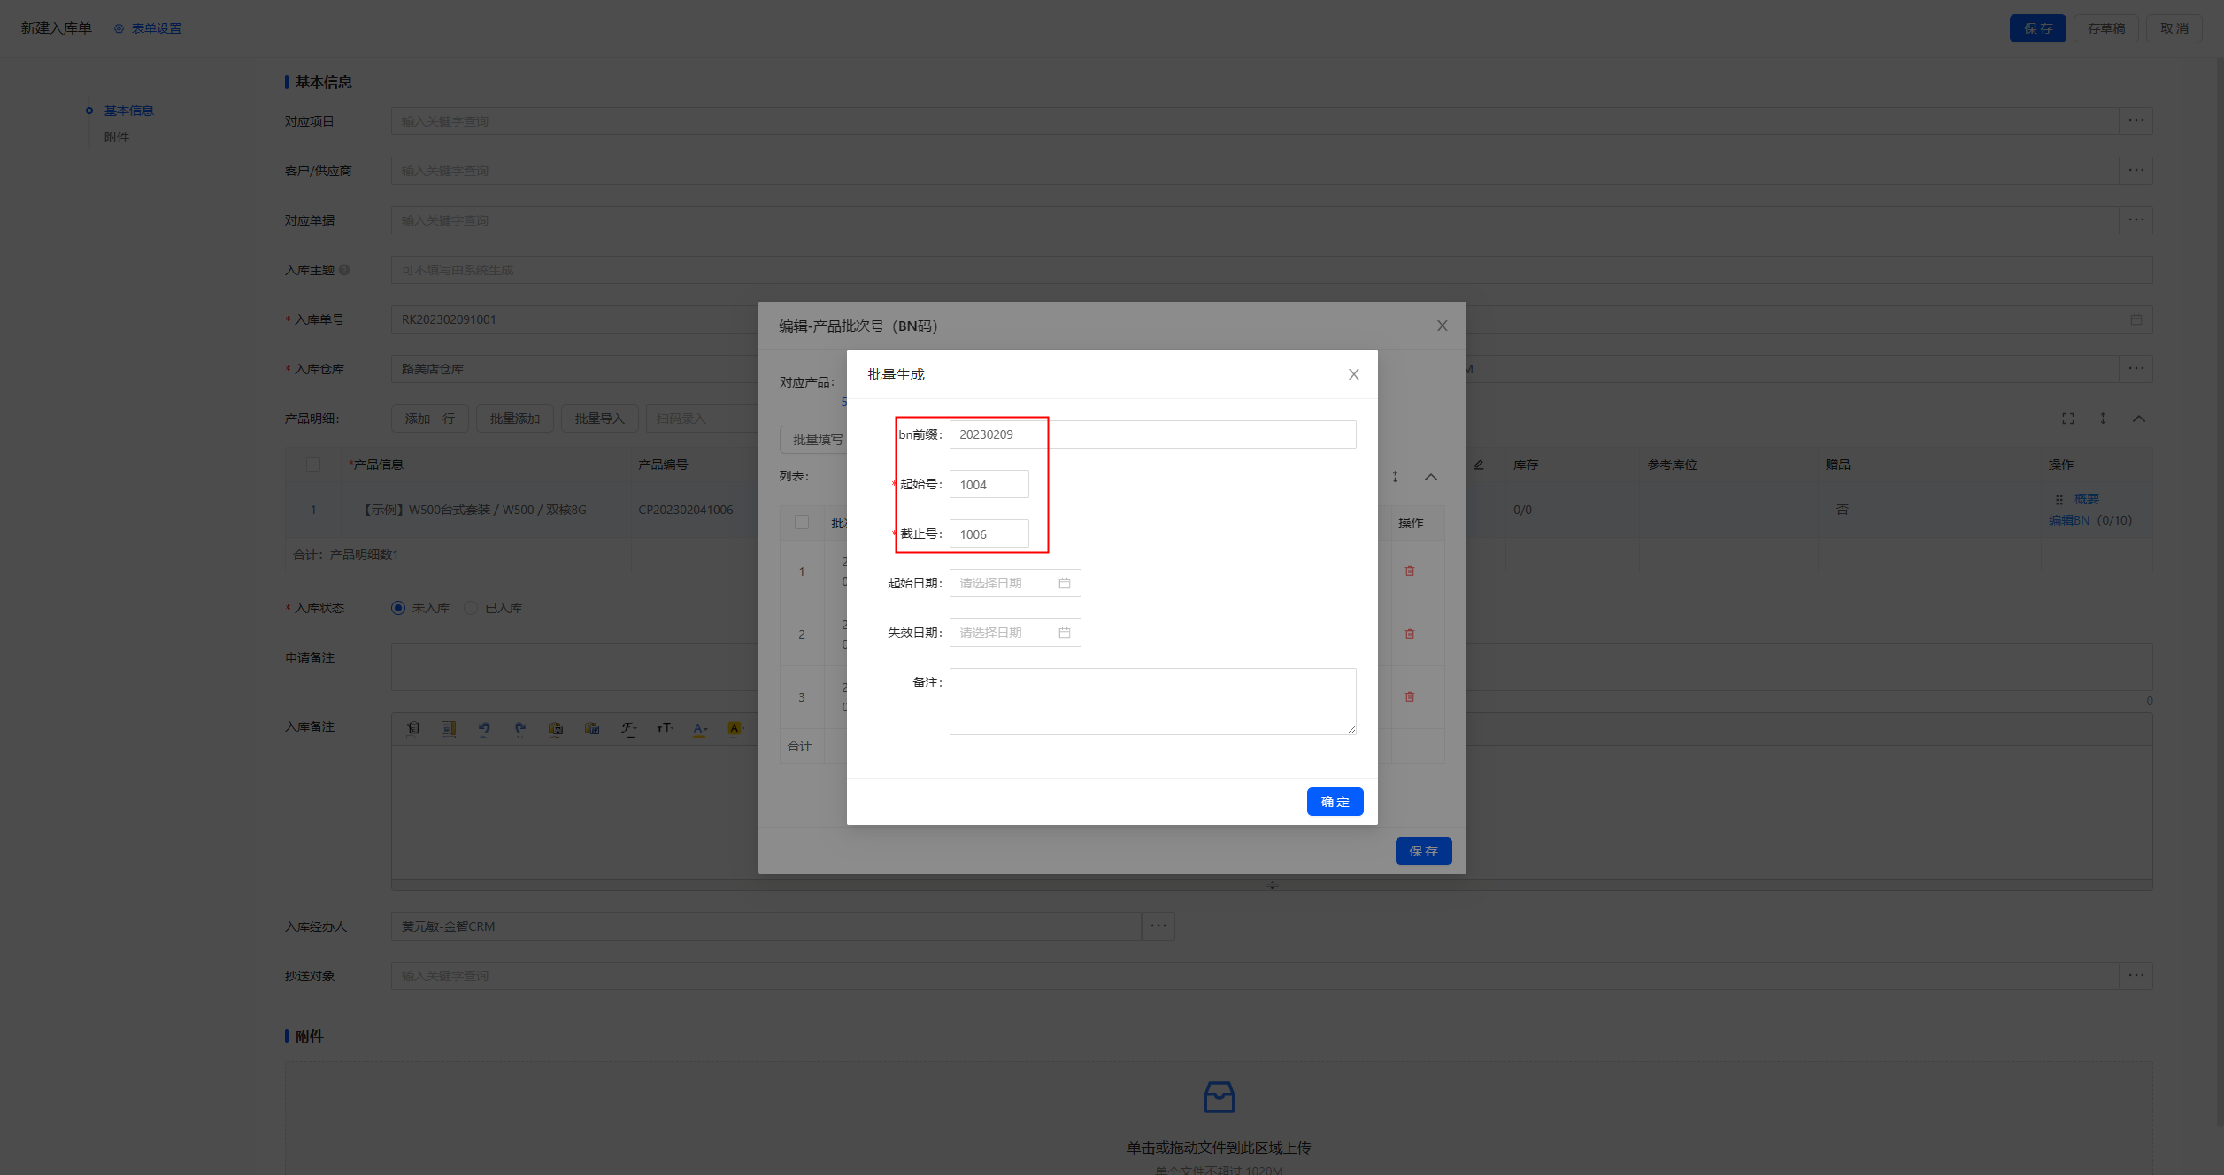
Task: Delete BN list row 1 via trash icon
Action: [x=1410, y=572]
